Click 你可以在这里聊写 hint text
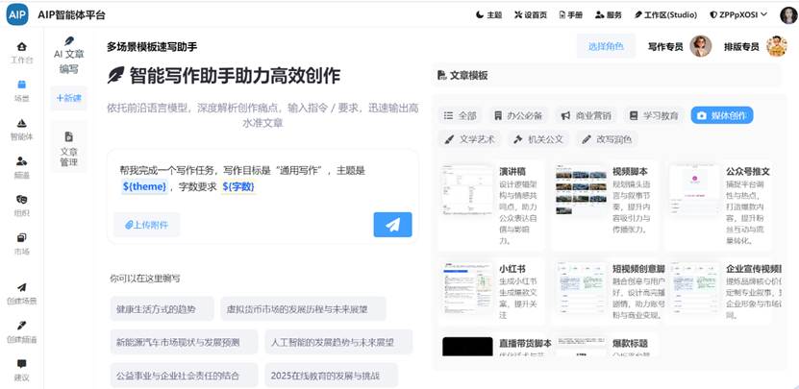799x389 pixels. pos(145,279)
